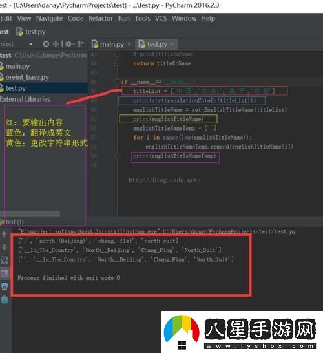Select test.py in the Project tree
The width and height of the screenshot is (323, 353).
pyautogui.click(x=44, y=88)
